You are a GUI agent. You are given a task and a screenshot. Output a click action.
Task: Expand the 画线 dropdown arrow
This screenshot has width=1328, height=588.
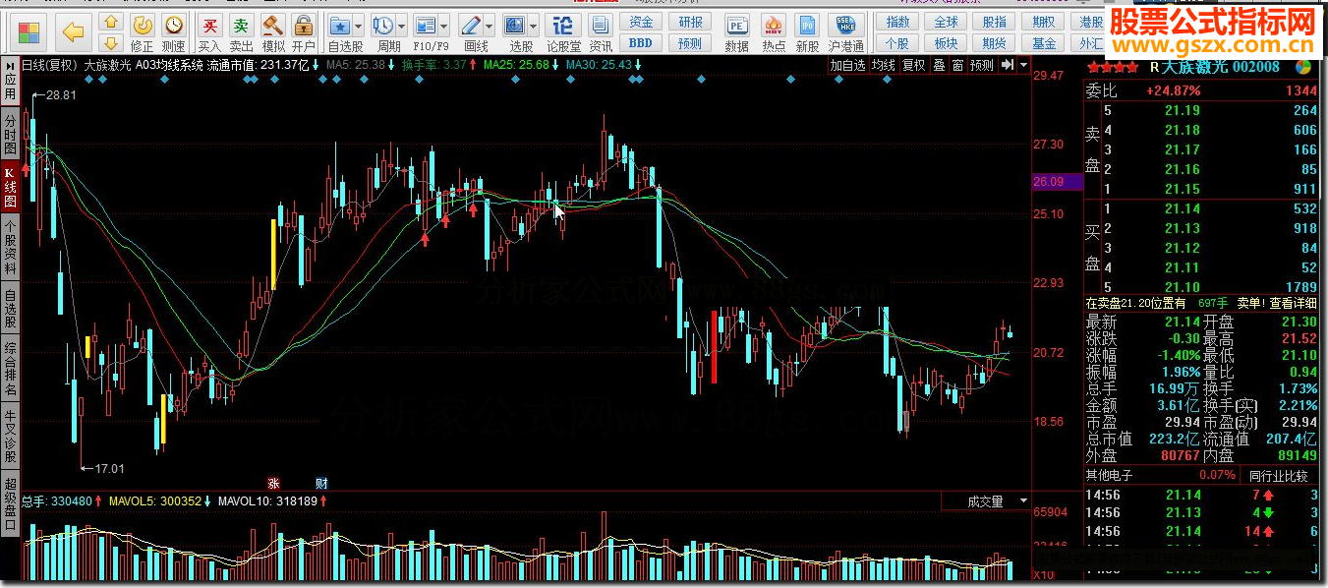tap(490, 26)
